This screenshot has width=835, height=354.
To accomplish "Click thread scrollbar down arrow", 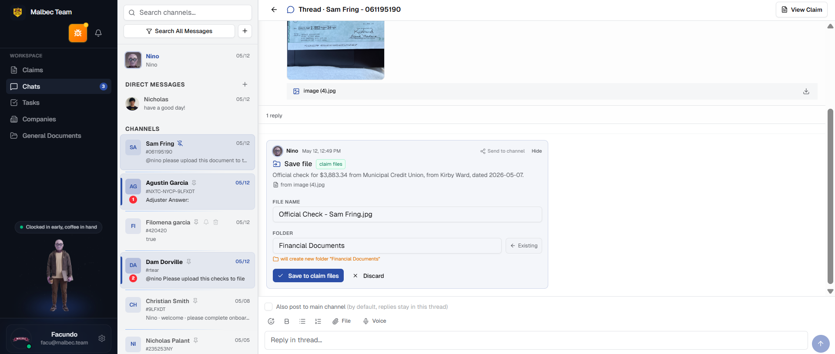I will click(x=830, y=291).
